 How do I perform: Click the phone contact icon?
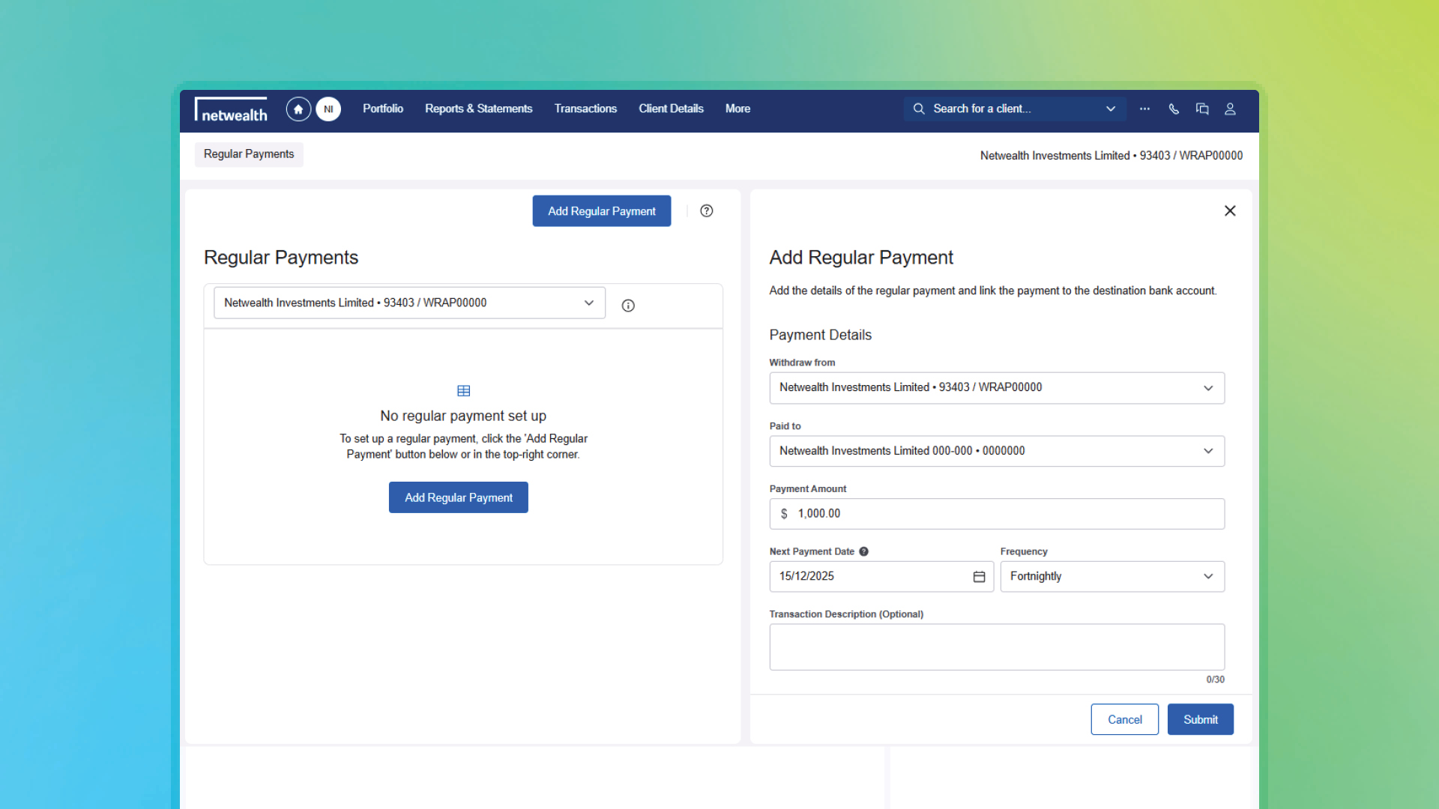click(x=1174, y=109)
